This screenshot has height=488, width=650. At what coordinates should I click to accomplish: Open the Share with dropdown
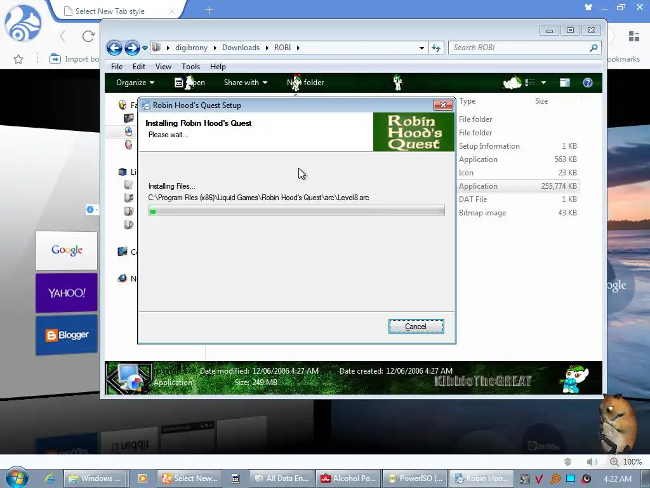tap(246, 83)
